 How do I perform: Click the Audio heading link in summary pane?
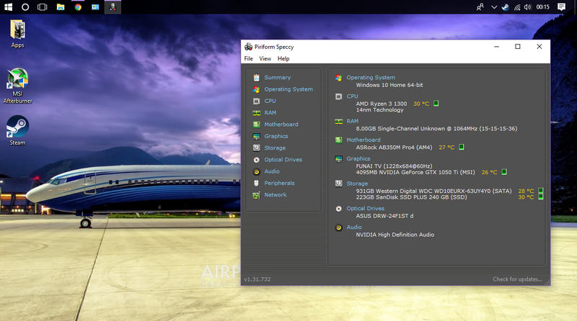(354, 227)
